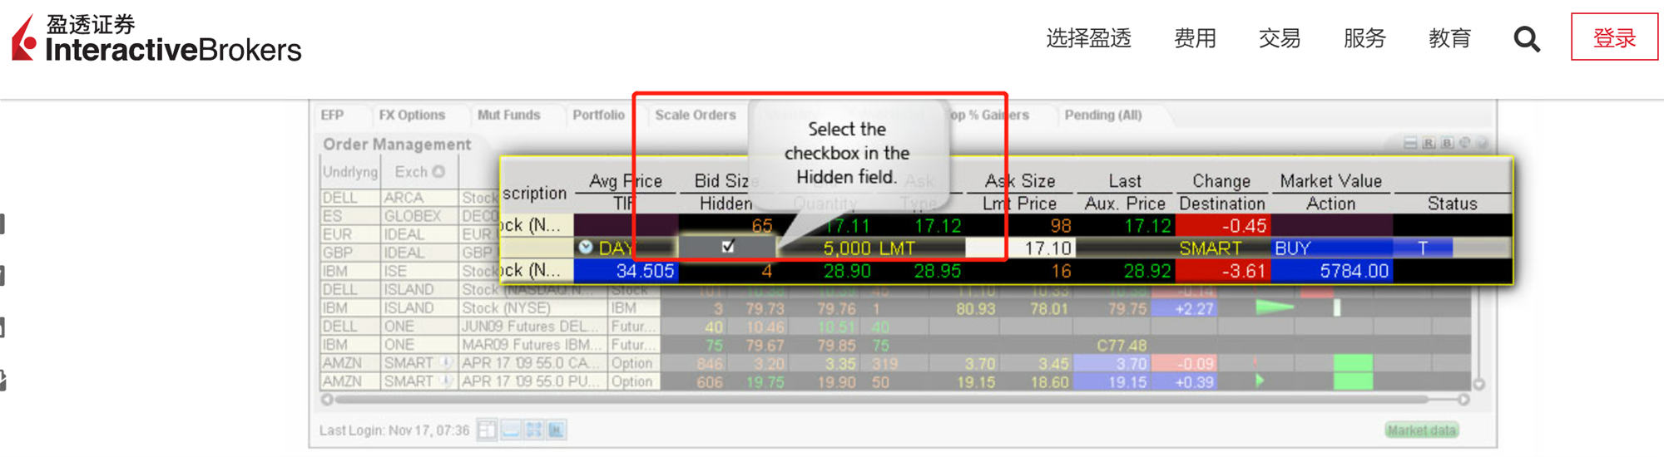
Task: Select the IBM ISE row
Action: 409,271
